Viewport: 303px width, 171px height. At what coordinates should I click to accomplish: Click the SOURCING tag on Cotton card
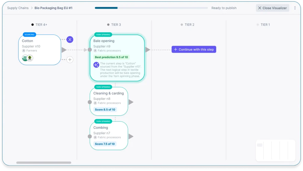tap(29, 35)
